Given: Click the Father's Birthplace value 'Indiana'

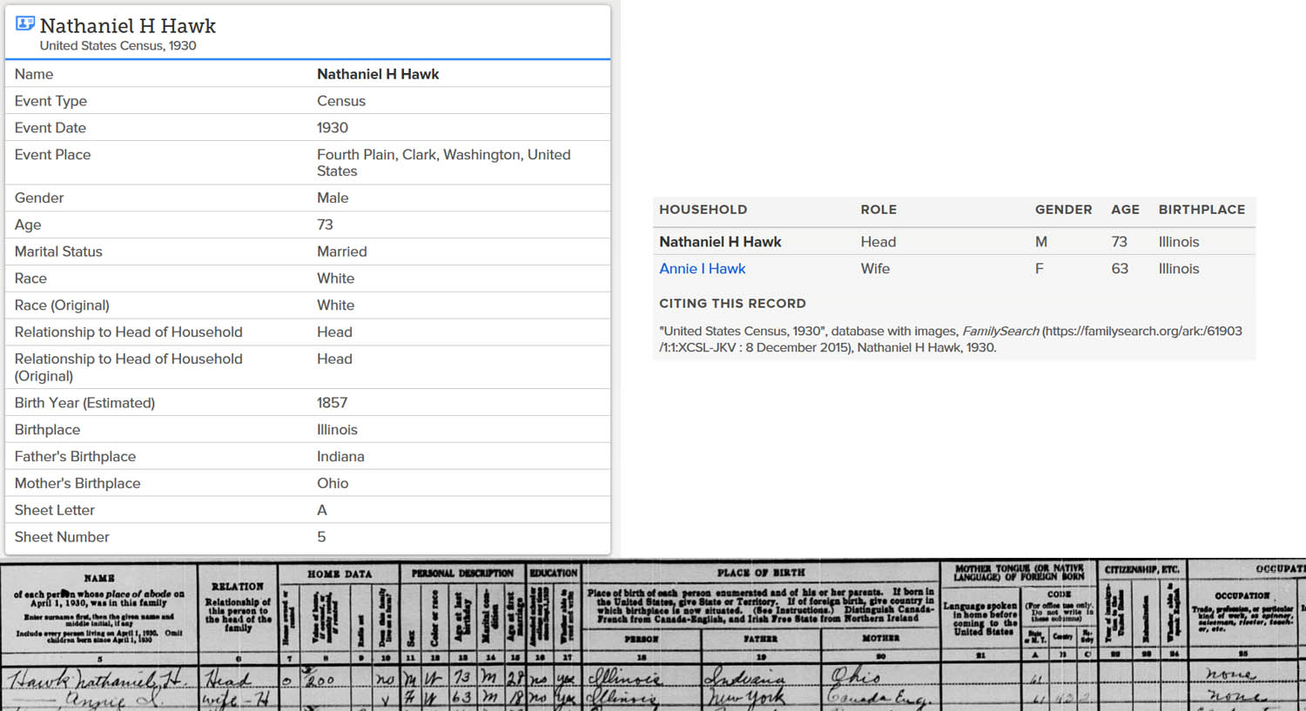Looking at the screenshot, I should (x=340, y=457).
